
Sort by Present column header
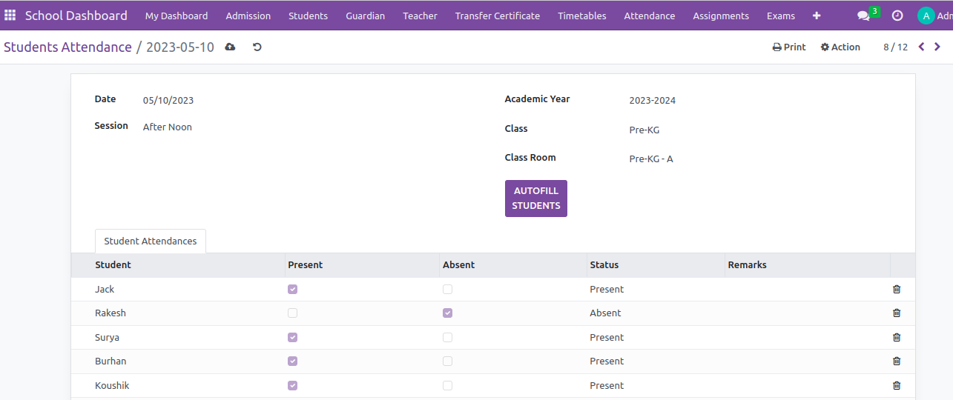point(363,265)
